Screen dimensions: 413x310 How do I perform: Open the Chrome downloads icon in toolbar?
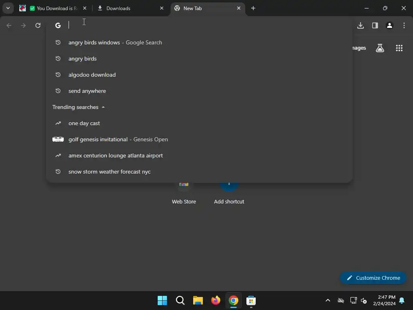(361, 25)
